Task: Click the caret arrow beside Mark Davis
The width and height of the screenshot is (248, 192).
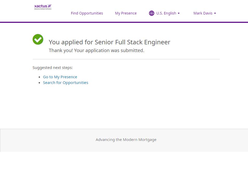Action: point(215,13)
